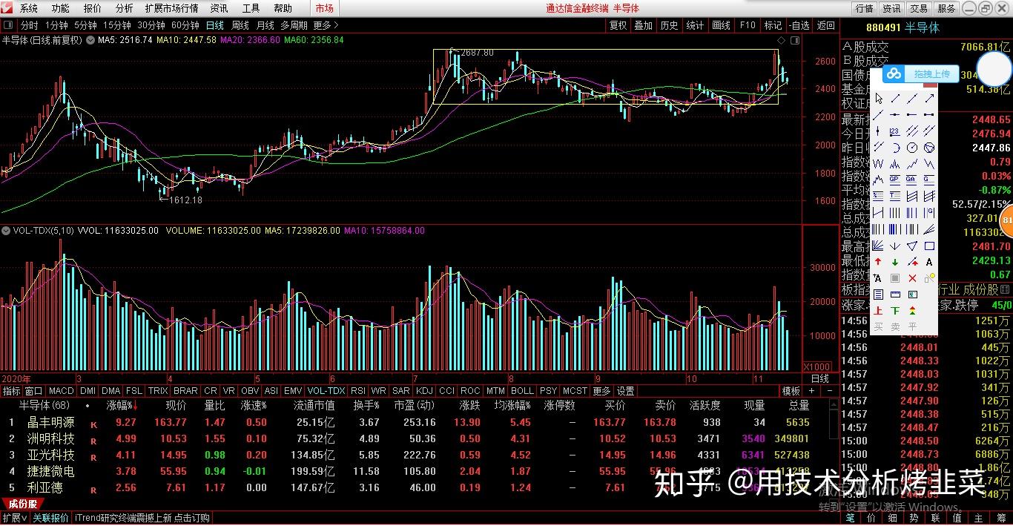
Task: Click the minus zoom button on chart
Action: coord(830,391)
